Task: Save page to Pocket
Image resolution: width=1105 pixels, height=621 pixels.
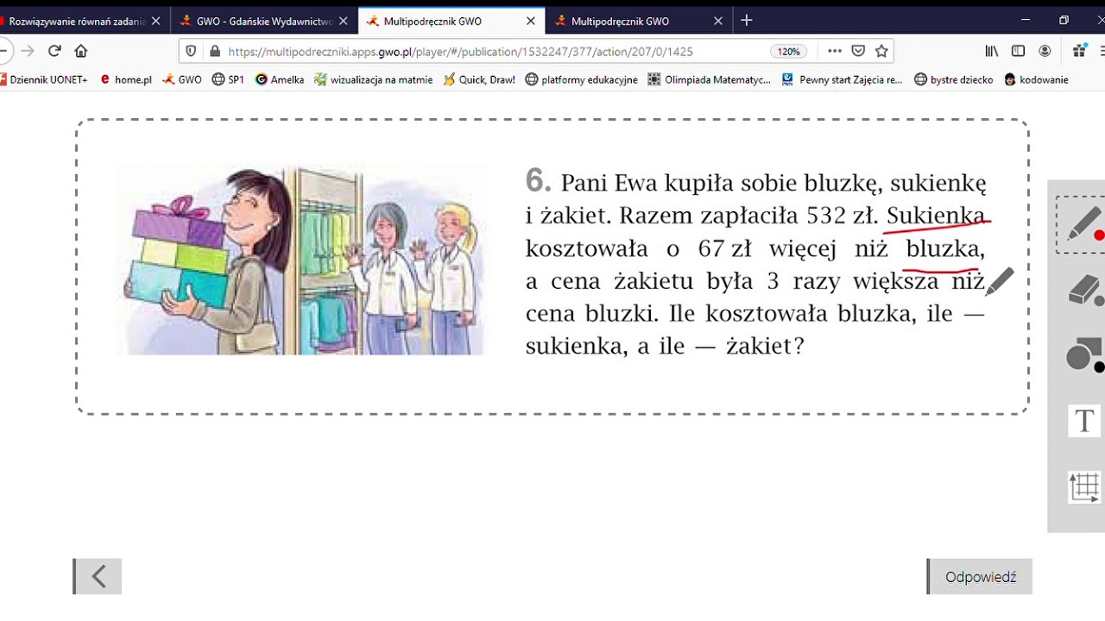Action: pyautogui.click(x=858, y=51)
